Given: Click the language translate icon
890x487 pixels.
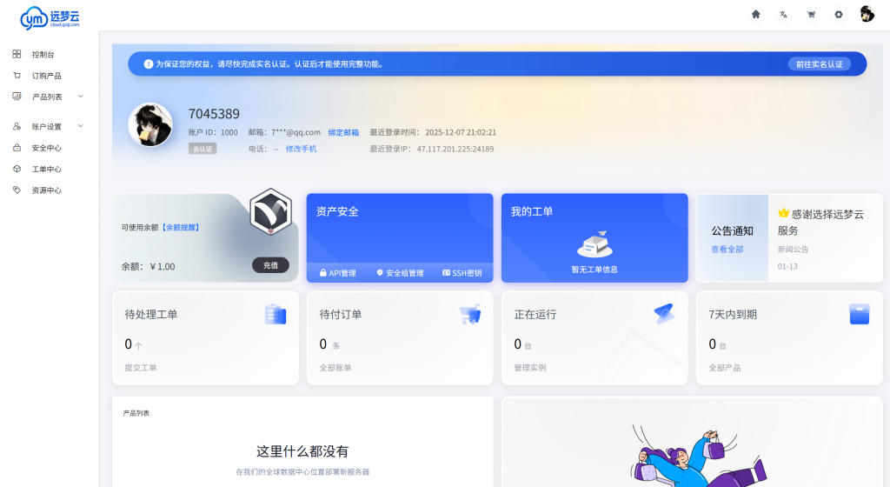Looking at the screenshot, I should (783, 15).
